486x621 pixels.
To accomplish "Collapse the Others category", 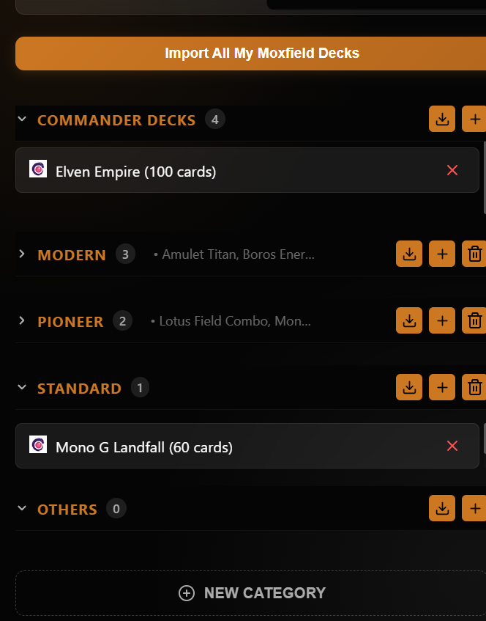I will 22,508.
